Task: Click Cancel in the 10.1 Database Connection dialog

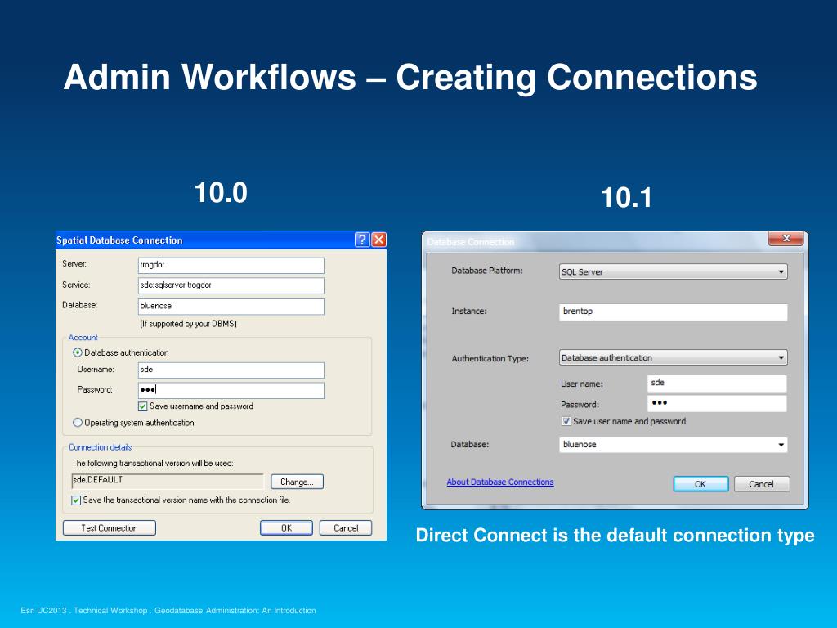Action: pos(761,484)
